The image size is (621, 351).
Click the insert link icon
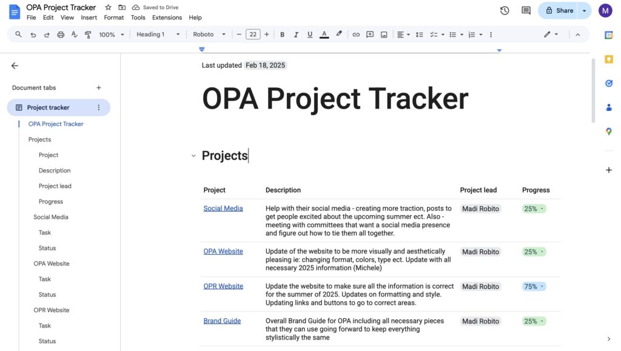[x=356, y=35]
